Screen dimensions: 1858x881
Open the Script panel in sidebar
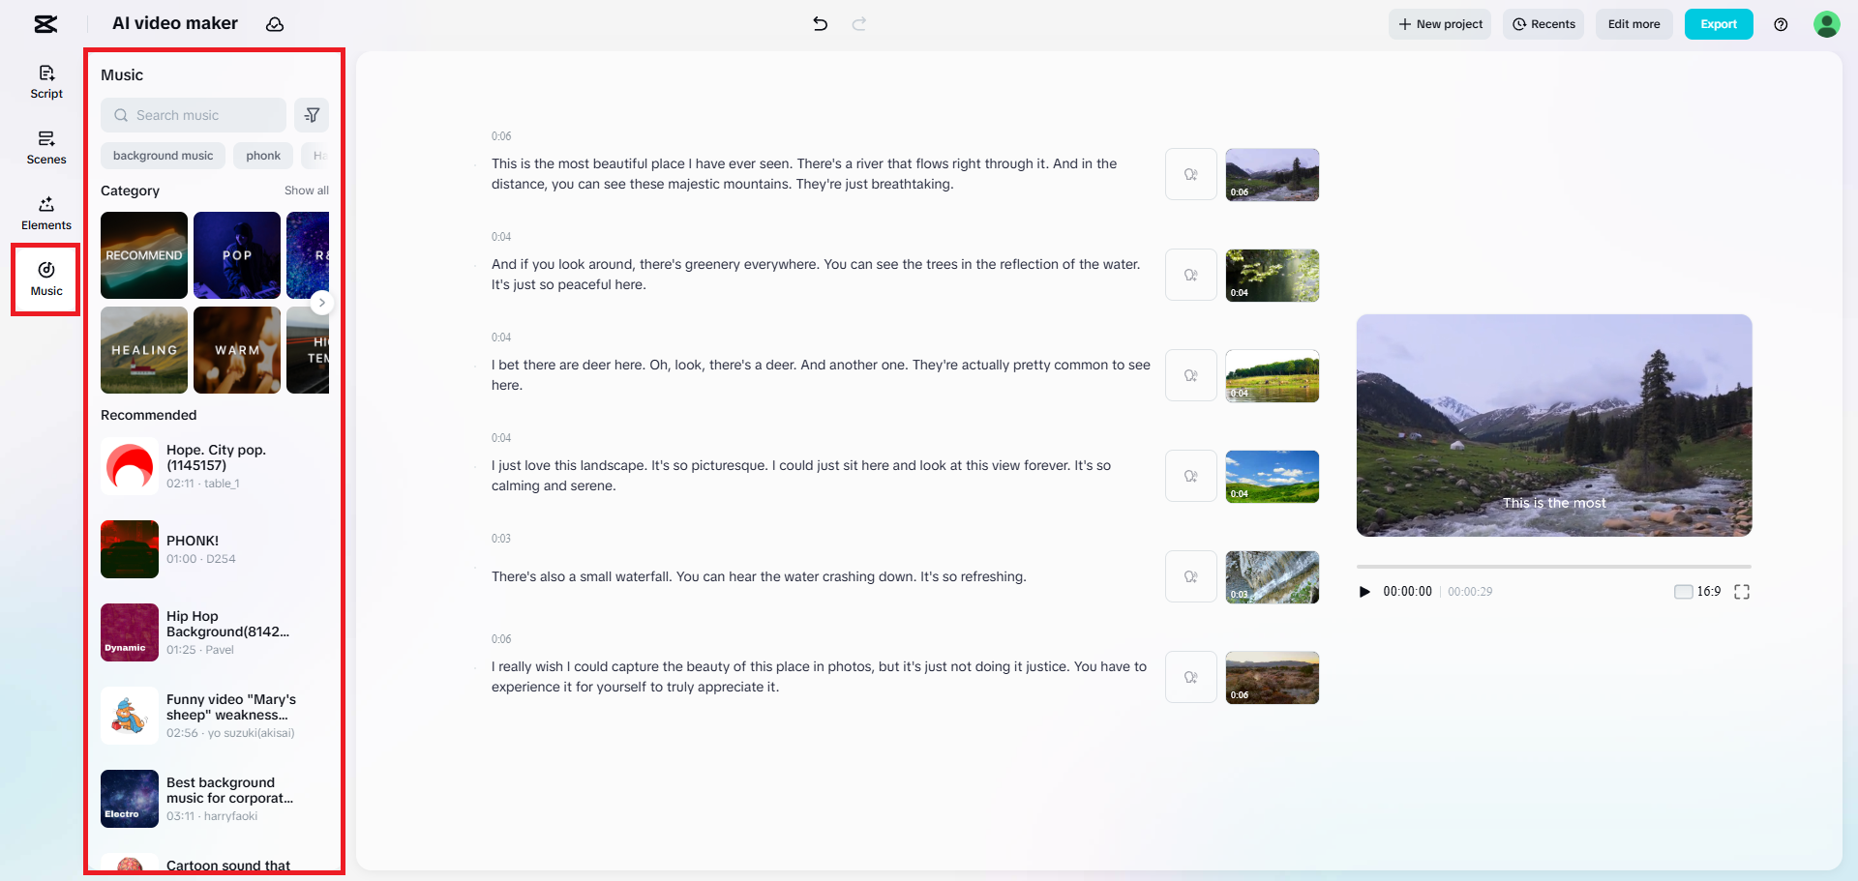(x=45, y=81)
